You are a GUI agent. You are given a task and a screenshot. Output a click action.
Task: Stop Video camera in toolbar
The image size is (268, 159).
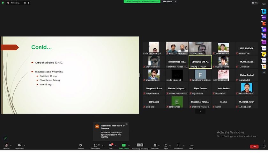(x=19, y=146)
